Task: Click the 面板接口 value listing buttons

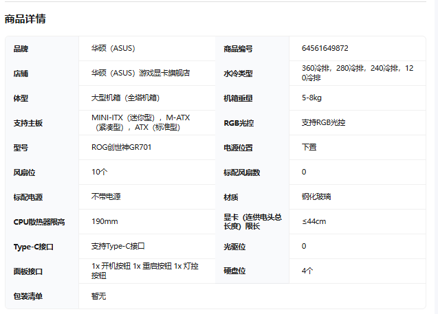Action: pyautogui.click(x=144, y=271)
